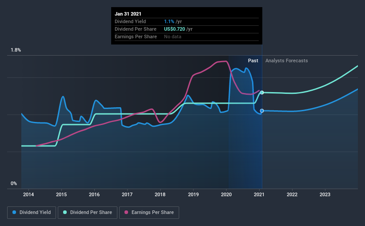Click the Past label on chart
This screenshot has height=226, width=365.
click(253, 61)
